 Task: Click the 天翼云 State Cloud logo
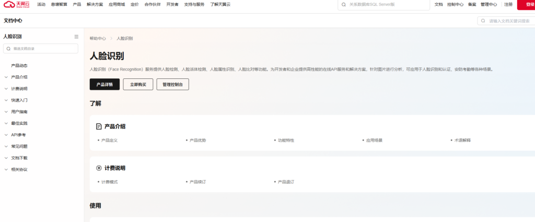coord(17,4)
